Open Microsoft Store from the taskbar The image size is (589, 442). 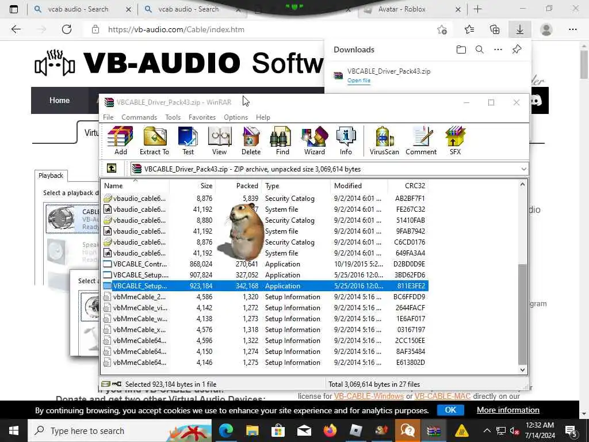278,430
